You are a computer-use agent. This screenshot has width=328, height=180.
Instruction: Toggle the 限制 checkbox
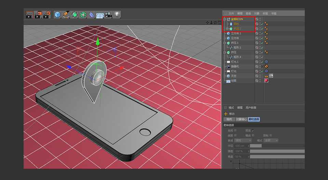(x=271, y=135)
